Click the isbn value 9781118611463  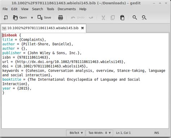[33, 57]
